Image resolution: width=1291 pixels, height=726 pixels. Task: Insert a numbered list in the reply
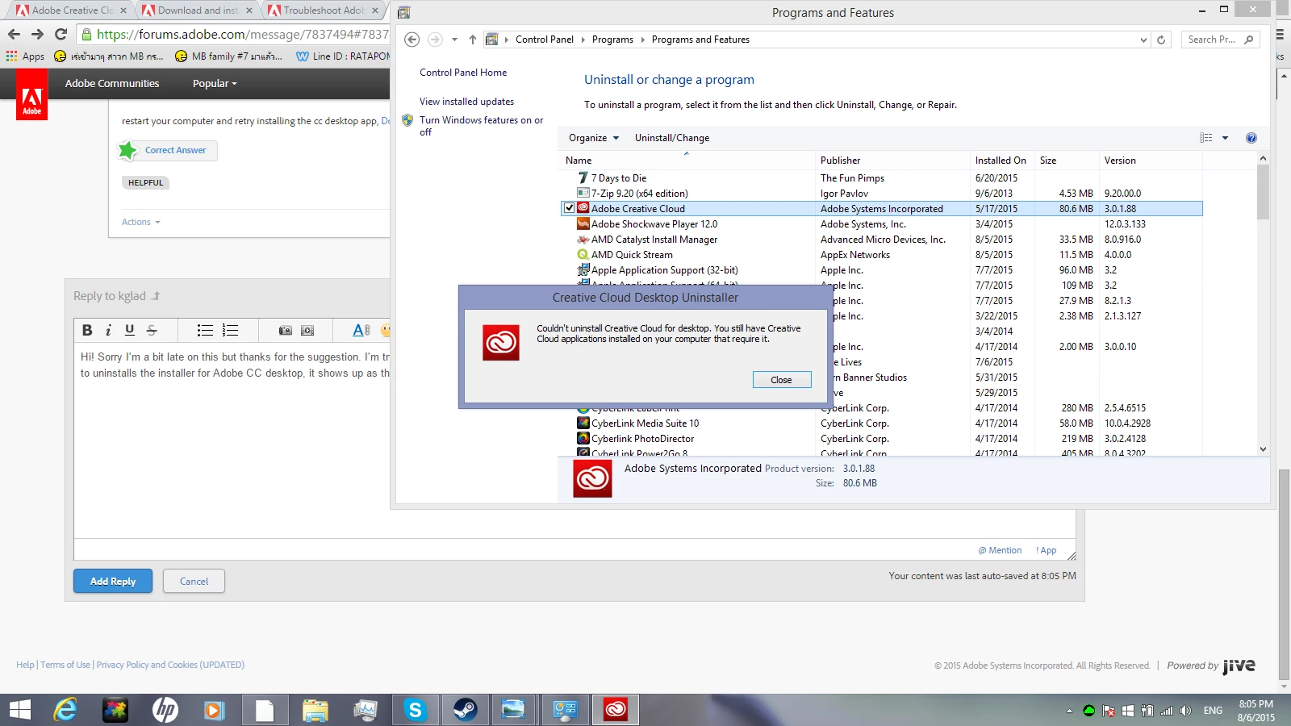(231, 330)
